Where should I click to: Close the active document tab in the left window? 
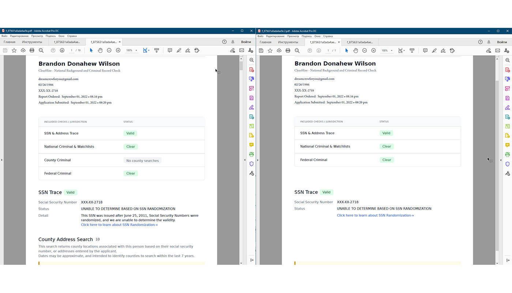[x=120, y=42]
